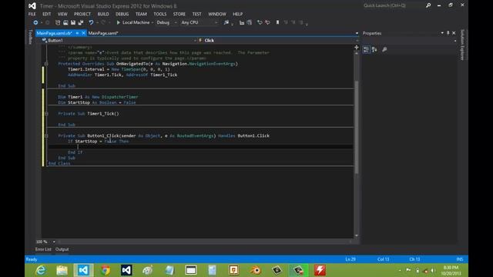Open the PROJECT menu
The width and height of the screenshot is (493, 277).
click(82, 14)
